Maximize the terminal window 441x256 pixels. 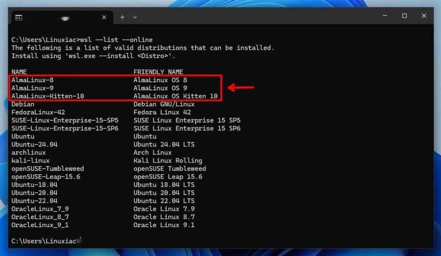click(404, 16)
